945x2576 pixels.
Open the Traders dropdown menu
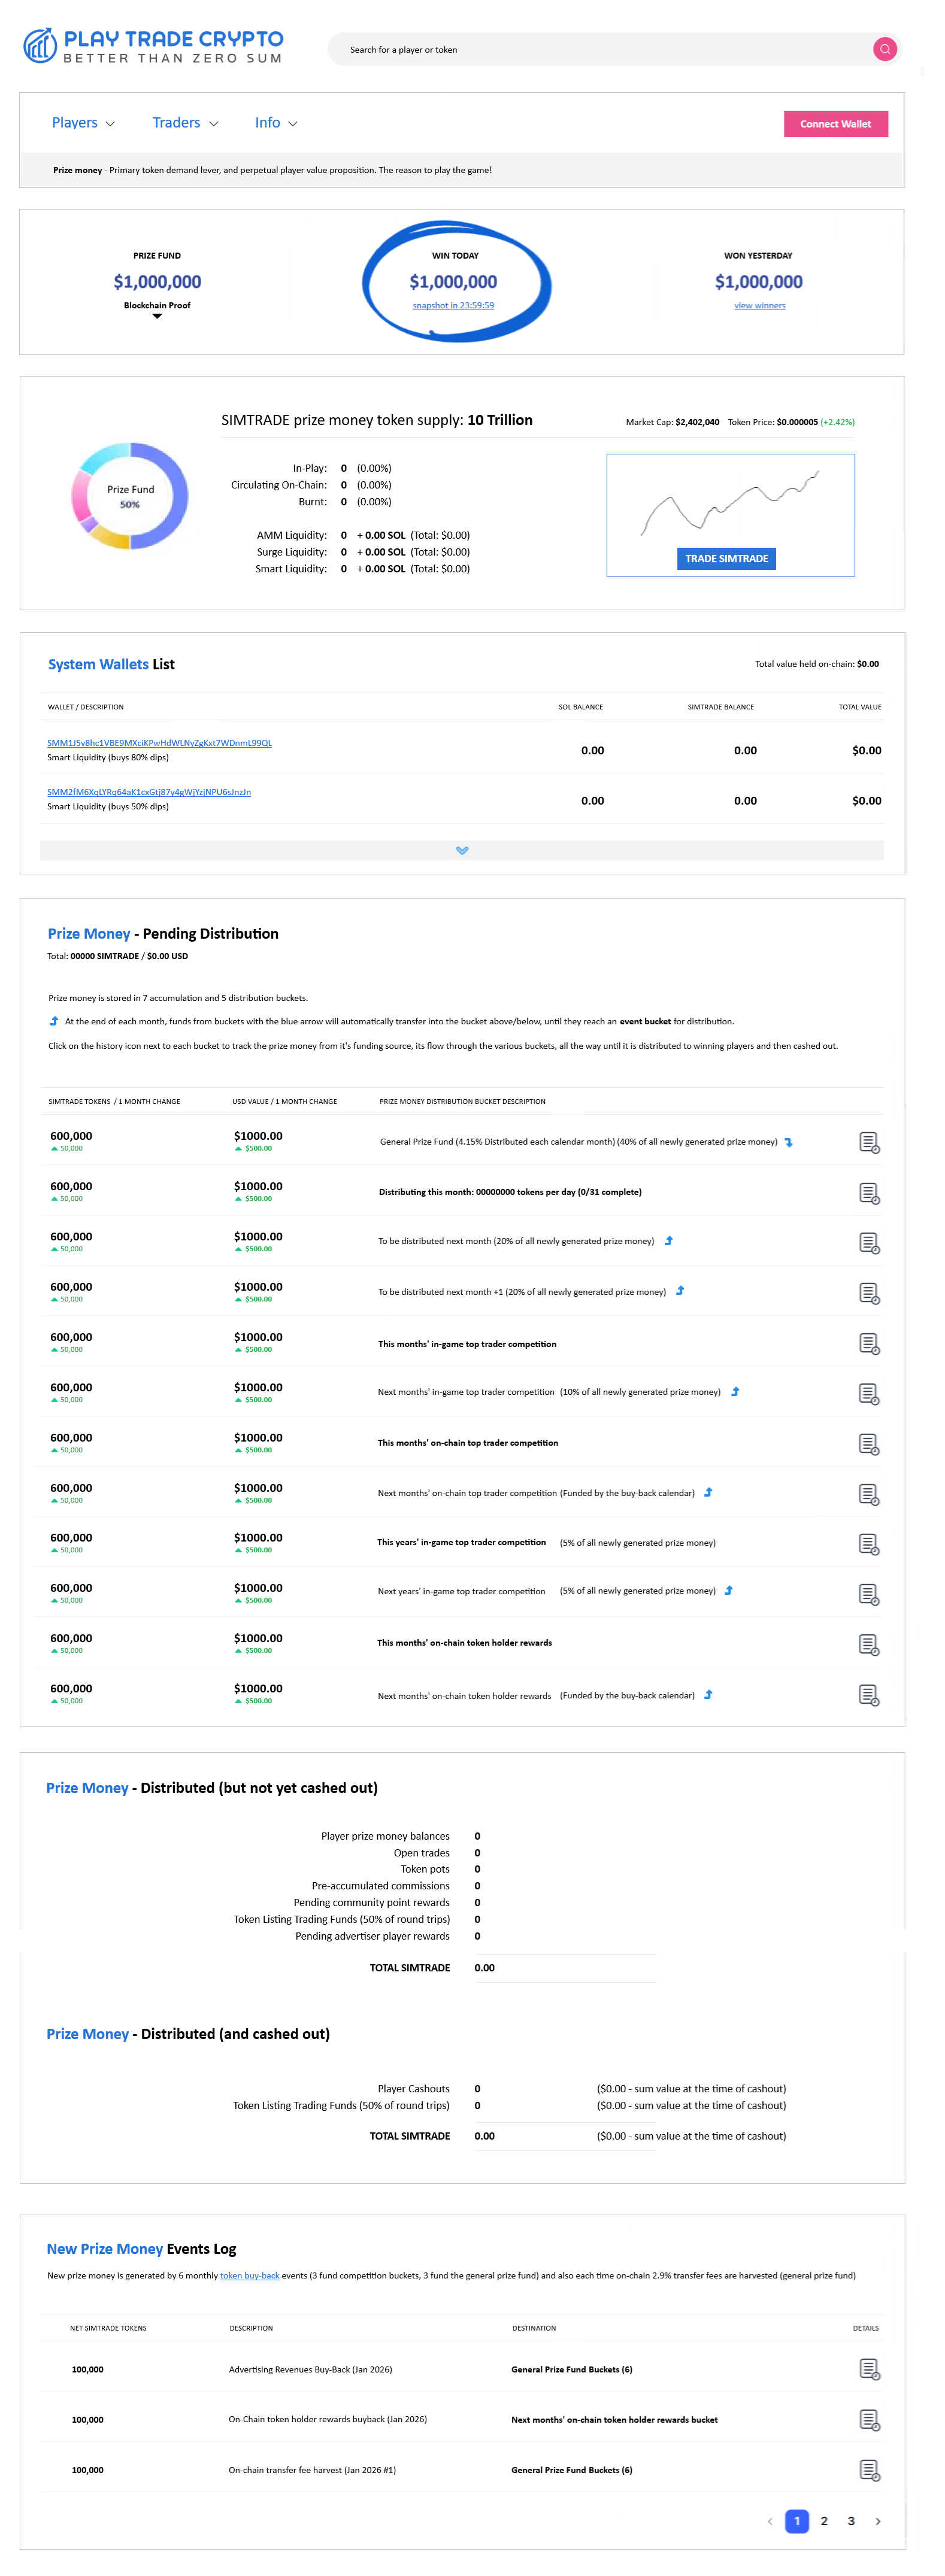185,123
